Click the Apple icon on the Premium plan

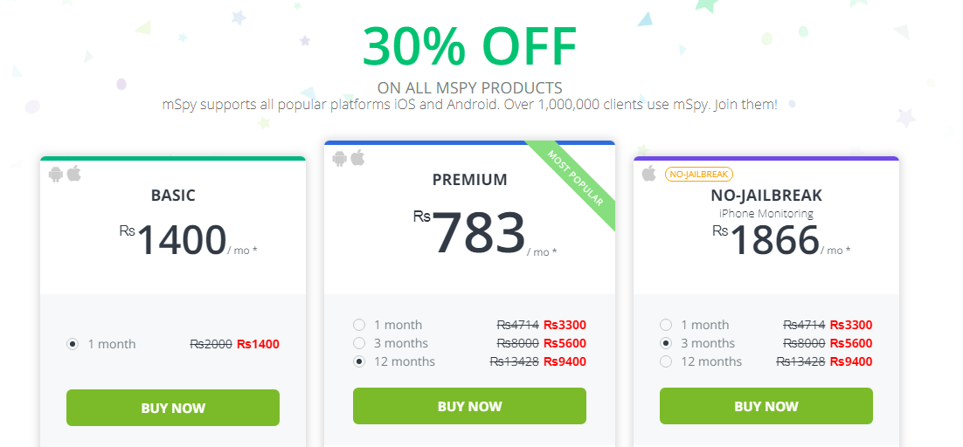[x=358, y=158]
